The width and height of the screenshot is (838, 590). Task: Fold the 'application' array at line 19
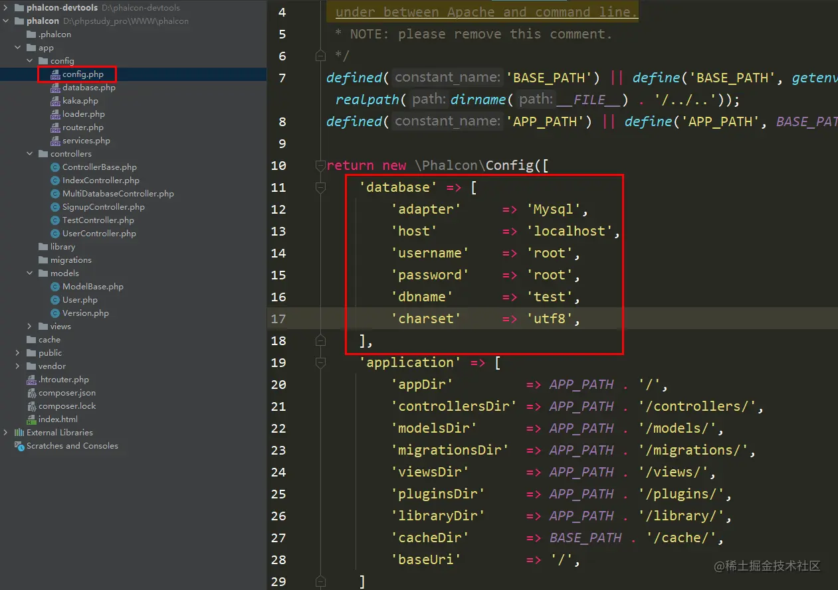point(320,363)
